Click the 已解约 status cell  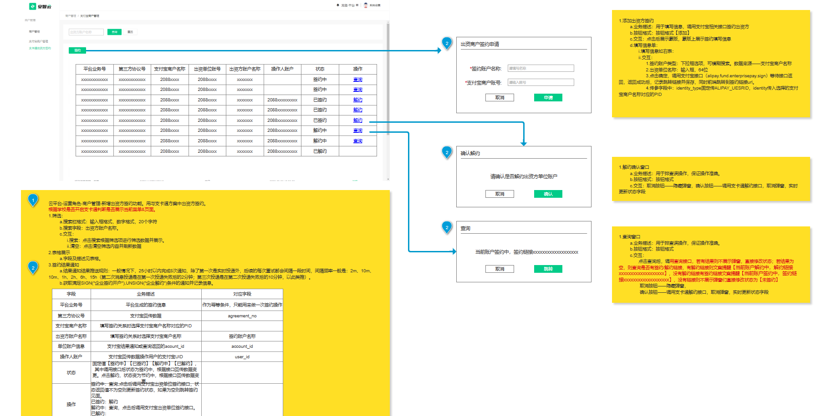320,151
